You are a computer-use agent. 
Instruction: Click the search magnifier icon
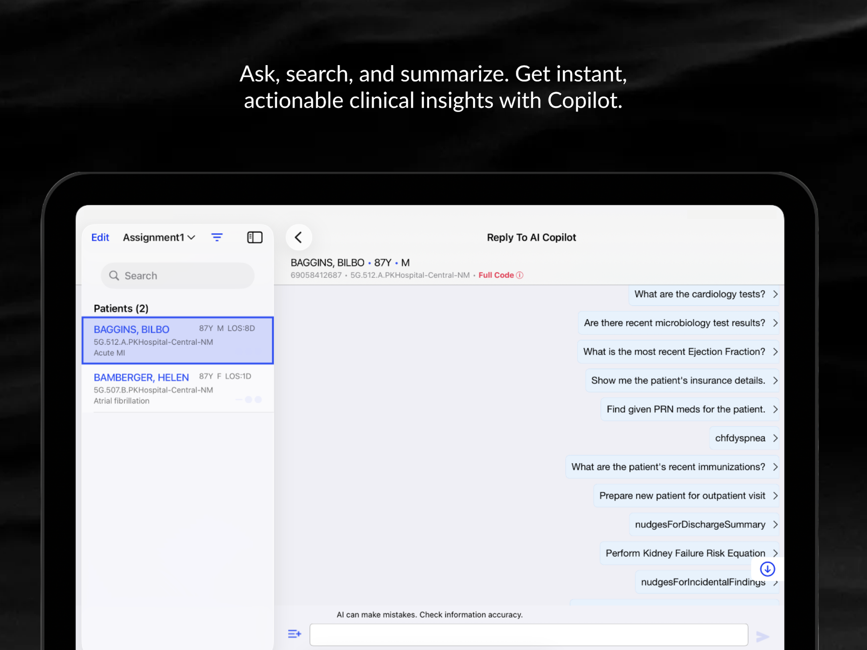coord(114,275)
